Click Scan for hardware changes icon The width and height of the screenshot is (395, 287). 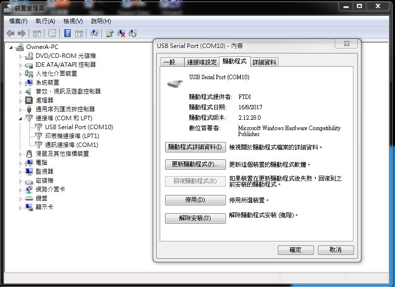pos(95,33)
